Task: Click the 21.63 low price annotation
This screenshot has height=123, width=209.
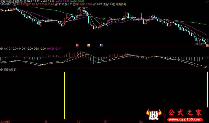Action: pos(199,44)
